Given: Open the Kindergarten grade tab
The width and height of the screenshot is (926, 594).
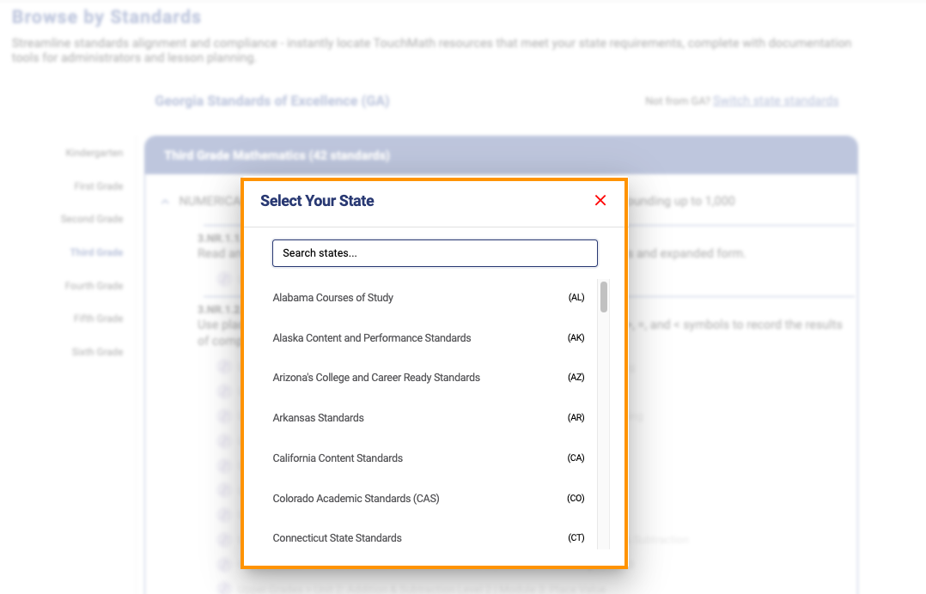Looking at the screenshot, I should tap(94, 154).
